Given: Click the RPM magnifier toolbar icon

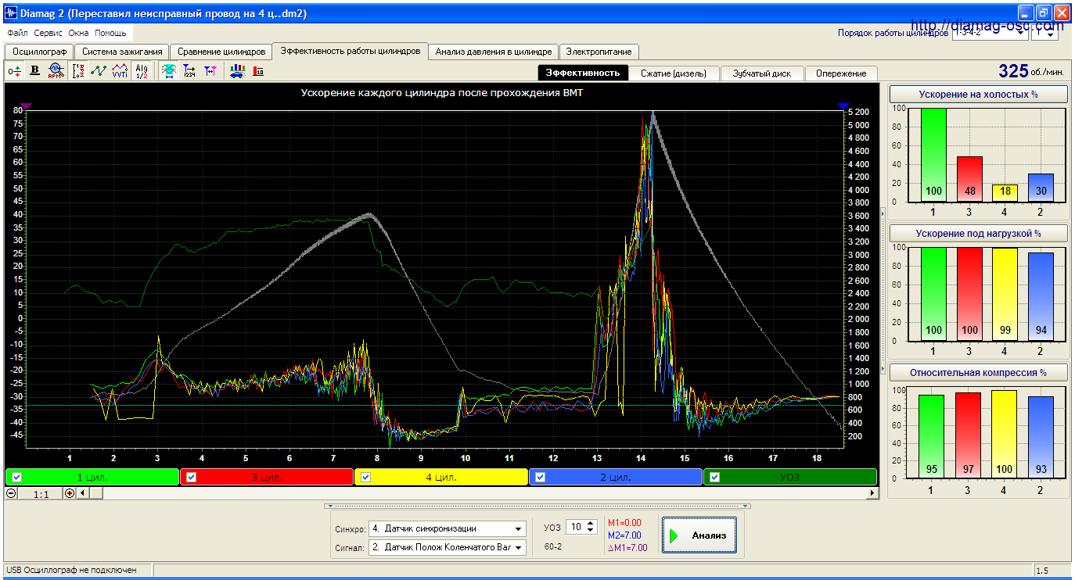Looking at the screenshot, I should pos(56,71).
